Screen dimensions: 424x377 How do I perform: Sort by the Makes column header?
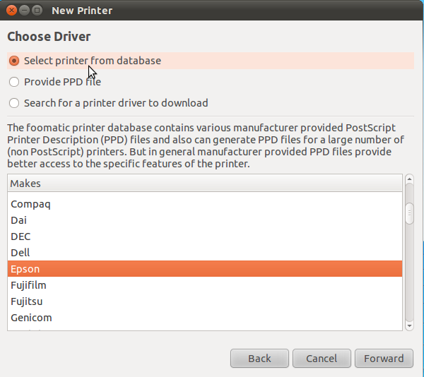point(205,184)
